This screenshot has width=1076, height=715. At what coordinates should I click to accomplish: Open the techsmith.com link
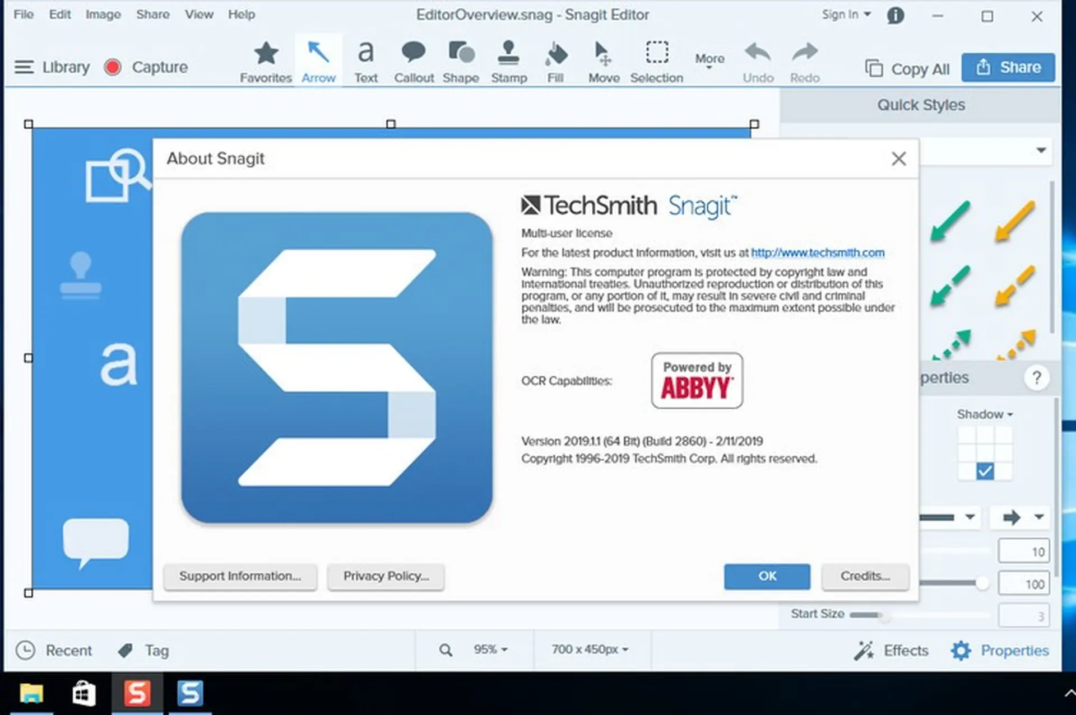click(x=818, y=253)
